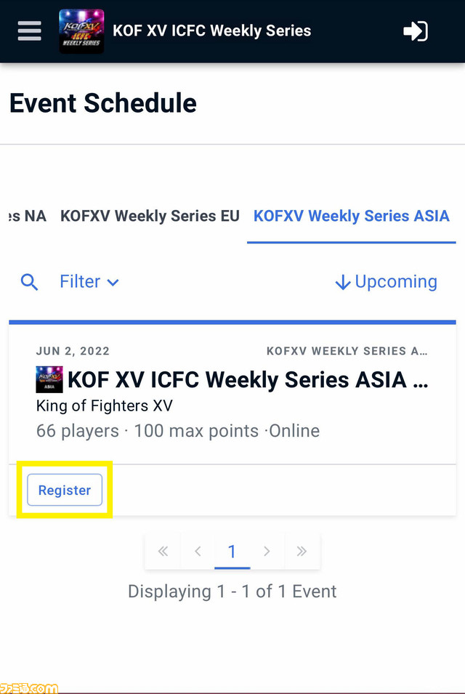
Task: Jump to first page with double-left chevron
Action: 163,552
